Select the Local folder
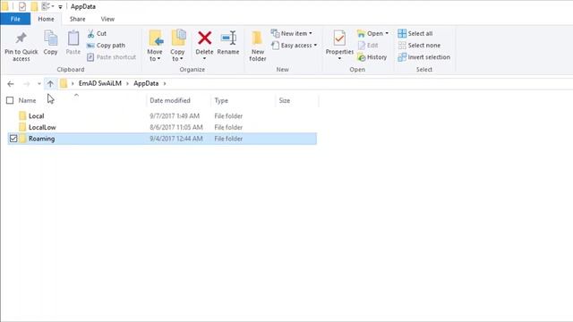 coord(36,116)
